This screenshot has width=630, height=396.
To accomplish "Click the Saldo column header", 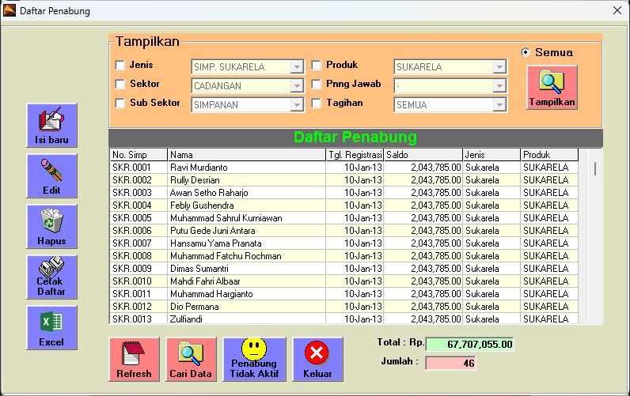I will 423,155.
